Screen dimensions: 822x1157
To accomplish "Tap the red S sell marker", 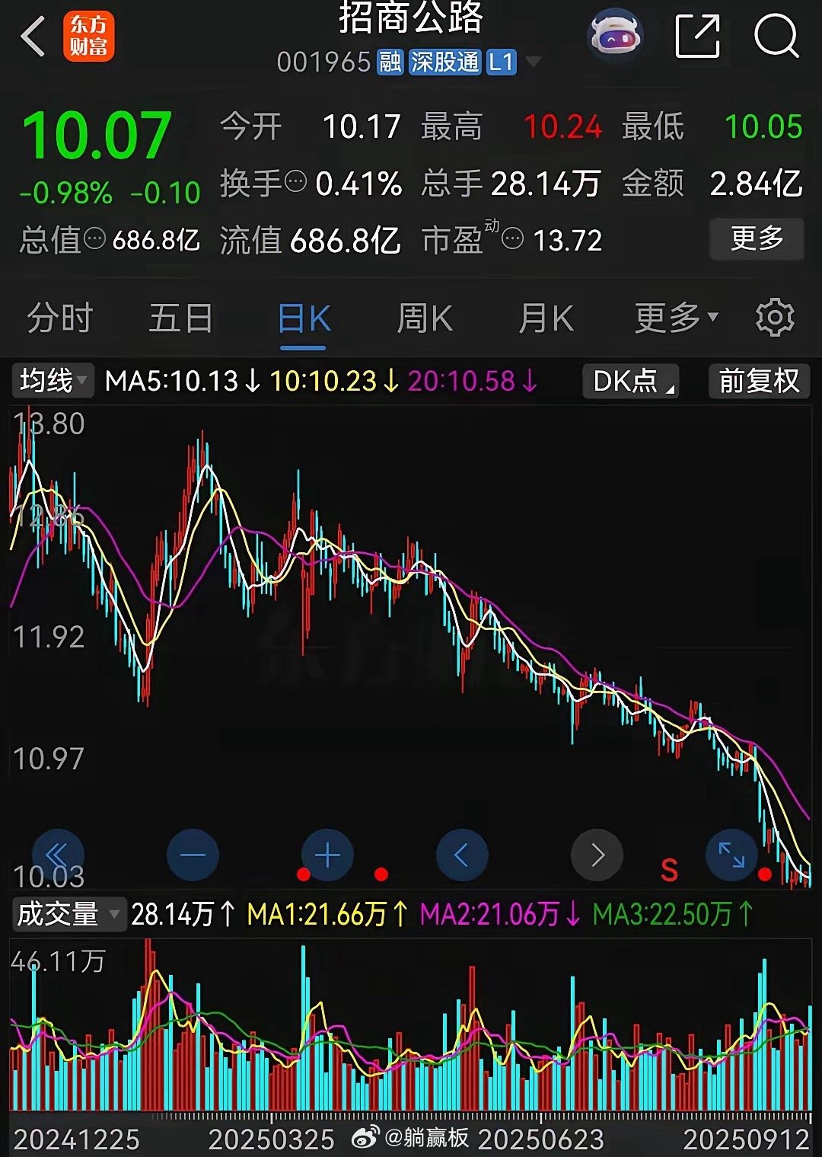I will point(669,870).
